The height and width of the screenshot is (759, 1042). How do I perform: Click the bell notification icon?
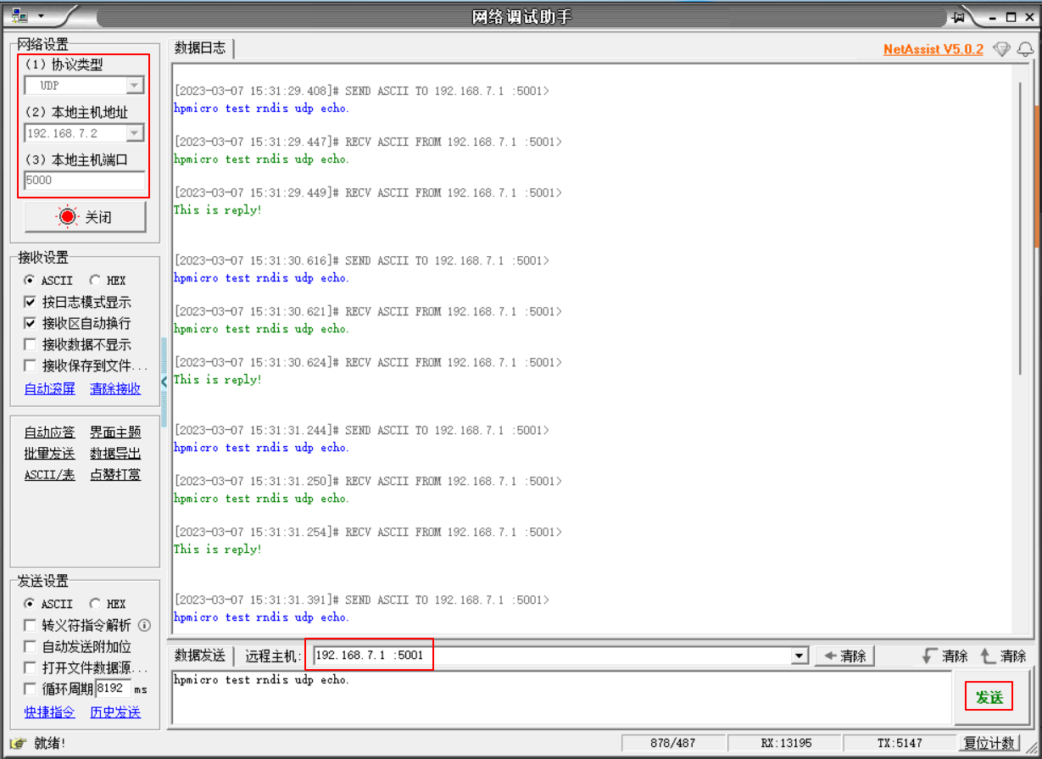[1025, 49]
